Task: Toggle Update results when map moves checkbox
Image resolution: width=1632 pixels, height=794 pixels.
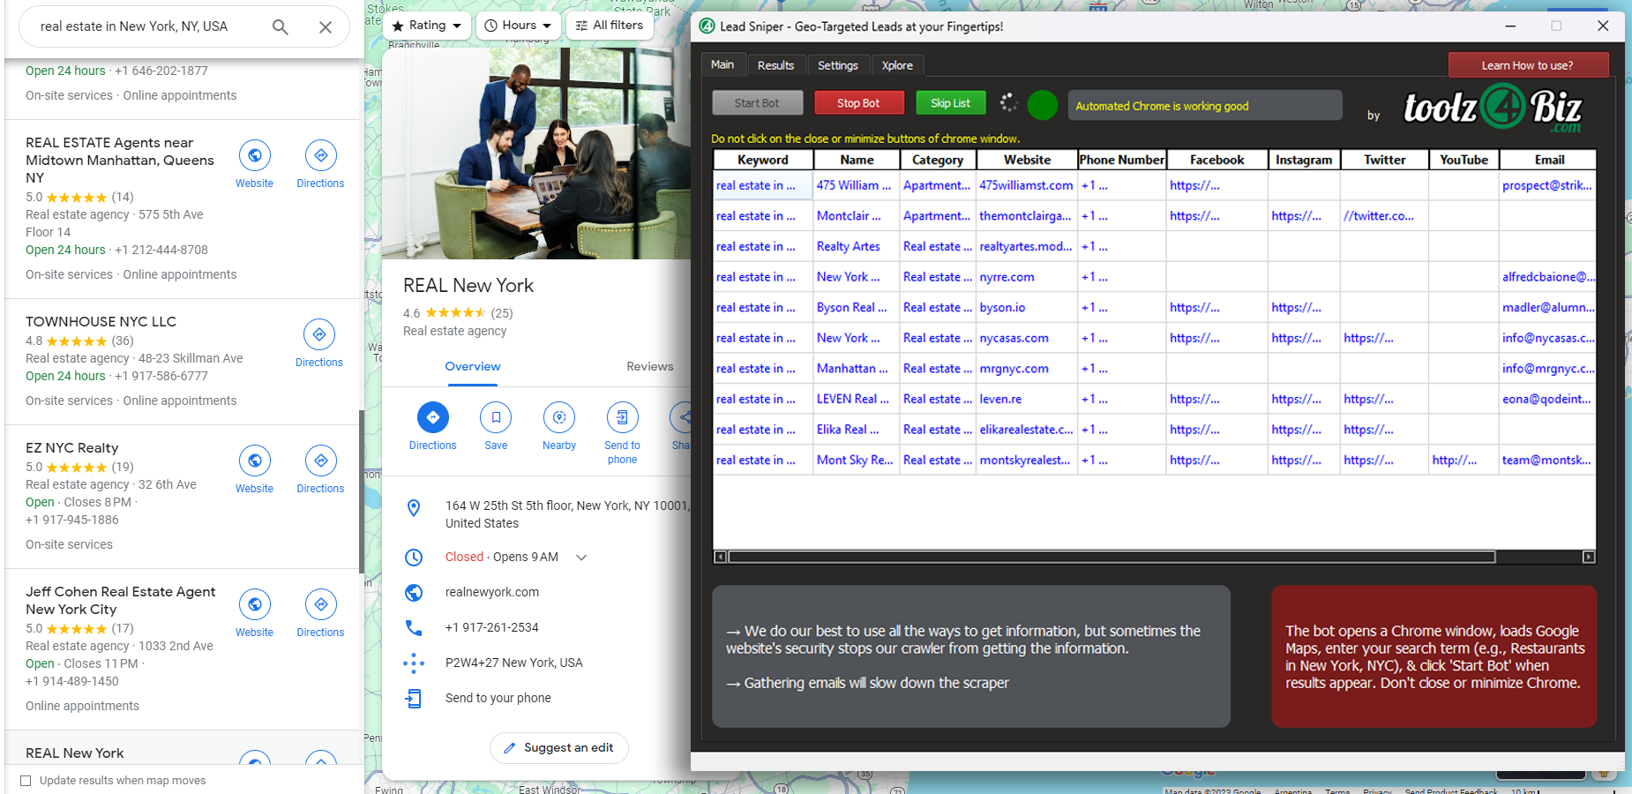Action: tap(26, 781)
